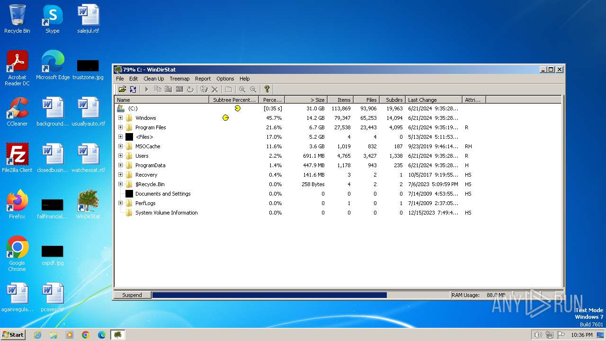606x341 pixels.
Task: Click the Command Prompt Here toolbar icon
Action: 179,89
